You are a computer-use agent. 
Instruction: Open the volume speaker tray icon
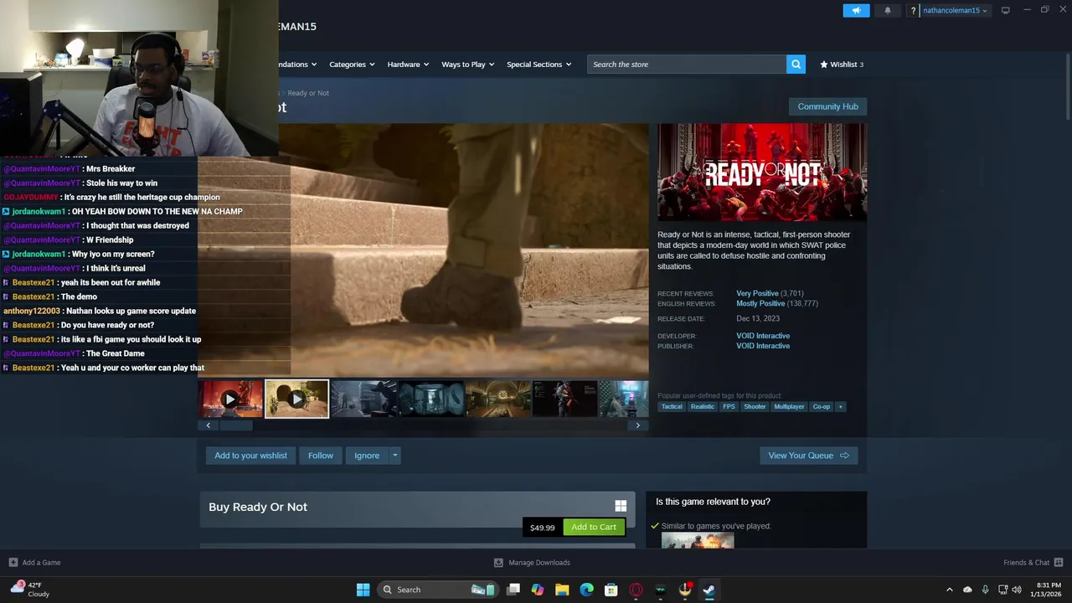(1017, 590)
